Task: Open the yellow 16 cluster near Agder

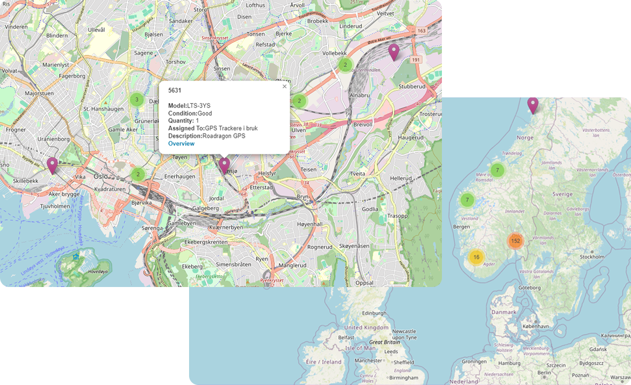Action: (x=476, y=257)
